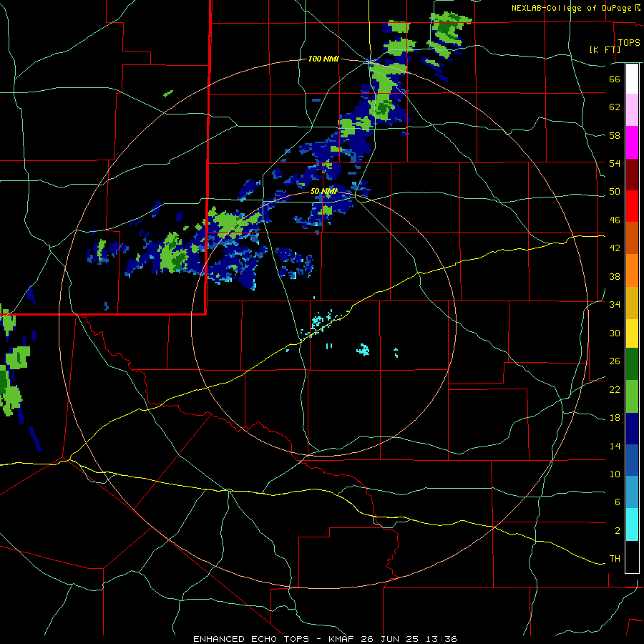Image resolution: width=644 pixels, height=644 pixels.
Task: Click the legend value '30'
Action: (615, 333)
